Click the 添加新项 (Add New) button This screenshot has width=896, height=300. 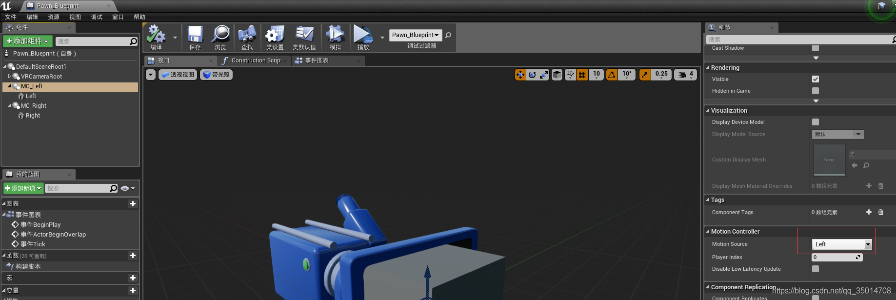click(x=23, y=188)
